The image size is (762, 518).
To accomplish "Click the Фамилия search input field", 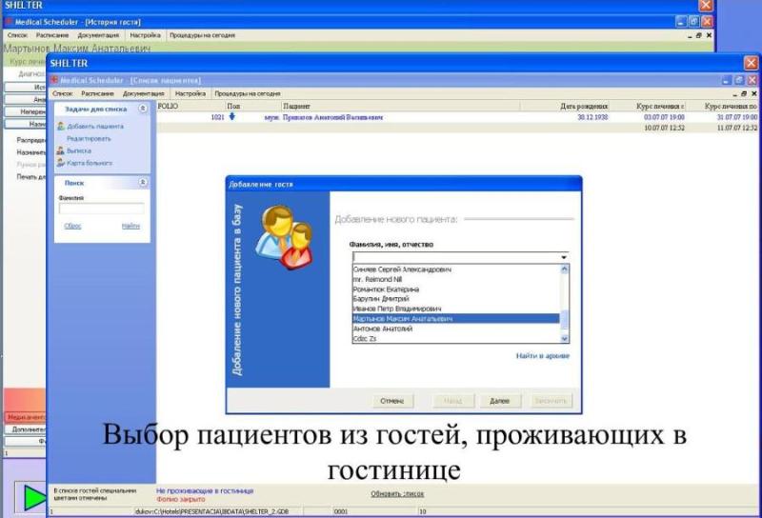I will point(101,209).
